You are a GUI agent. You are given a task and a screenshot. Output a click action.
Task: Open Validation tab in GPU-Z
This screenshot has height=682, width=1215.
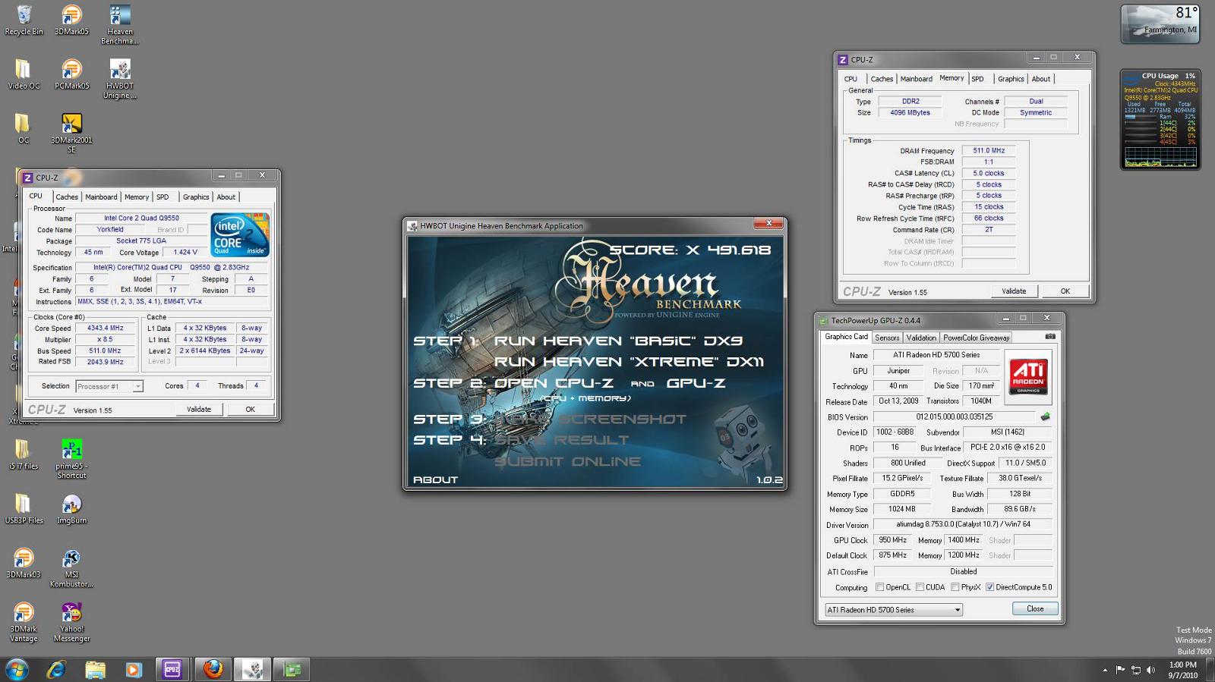tap(921, 338)
